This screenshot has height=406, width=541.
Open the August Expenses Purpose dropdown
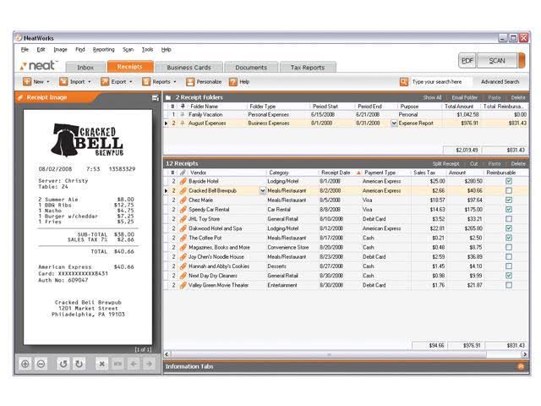394,123
